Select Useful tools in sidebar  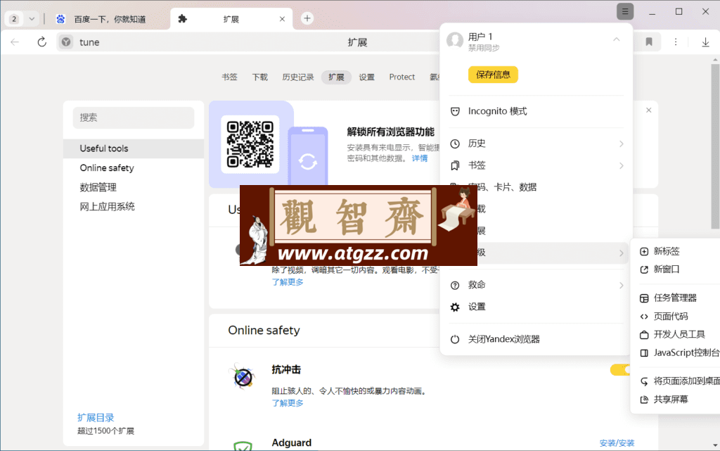coord(133,148)
